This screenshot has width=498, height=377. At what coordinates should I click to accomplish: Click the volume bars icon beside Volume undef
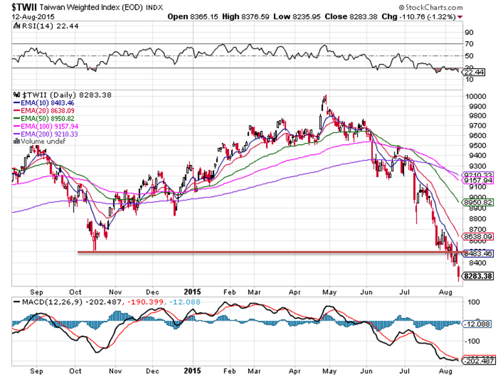(x=15, y=142)
